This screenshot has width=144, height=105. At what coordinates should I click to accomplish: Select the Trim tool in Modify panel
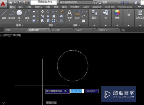click(x=53, y=12)
